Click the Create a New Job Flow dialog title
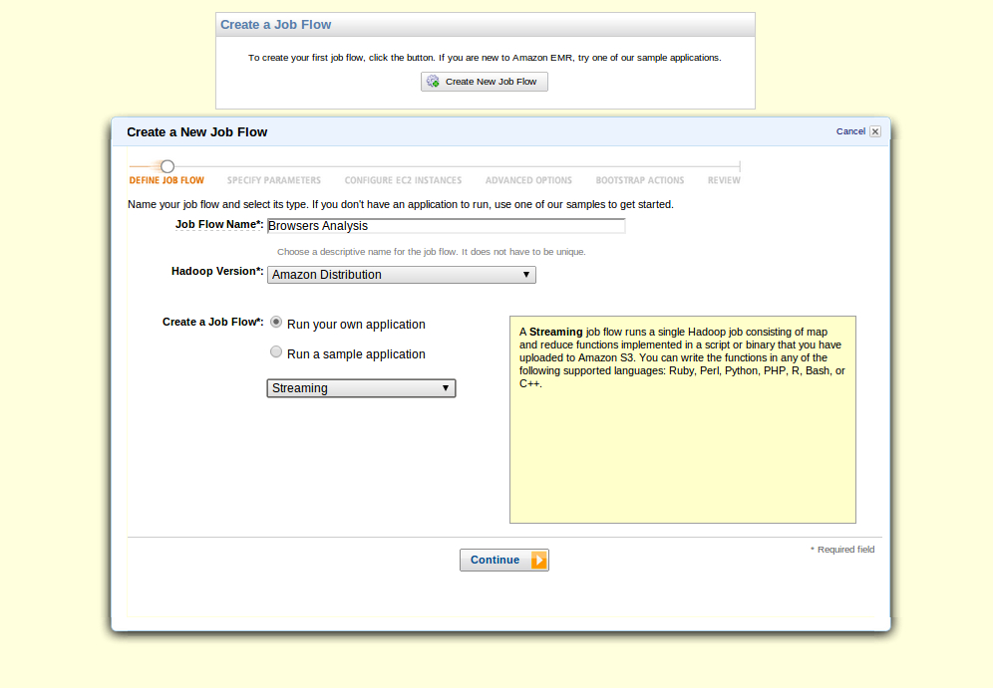This screenshot has height=688, width=993. (x=196, y=131)
